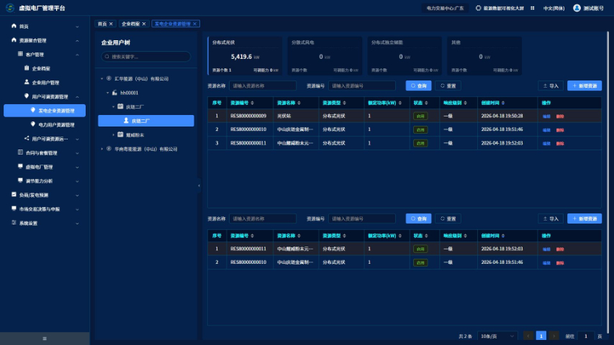Click the next-page pagination arrow
This screenshot has width=614, height=345.
(x=554, y=336)
